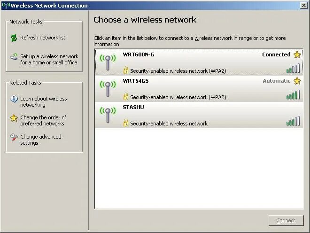Screen dimensions: 310x233
Task: Click signal strength bars of STASHU
Action: 293,121
